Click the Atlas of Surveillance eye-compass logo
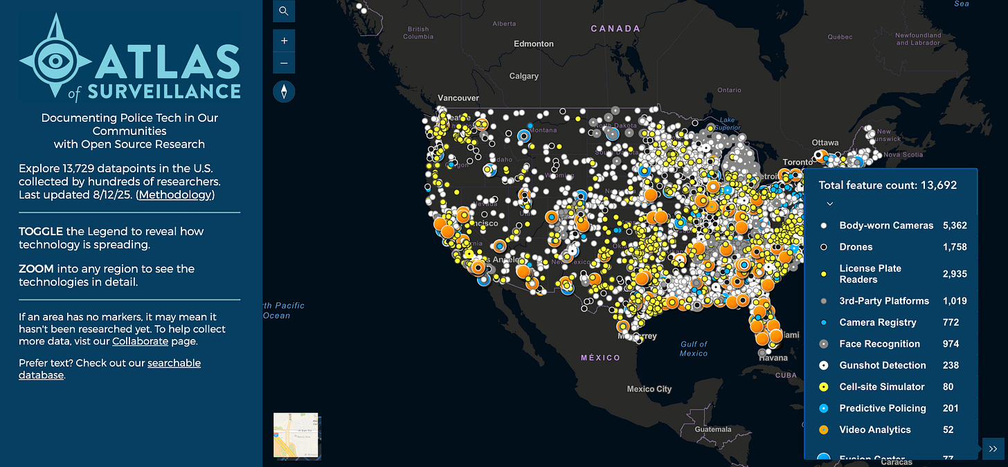This screenshot has width=1008, height=467. click(x=55, y=61)
